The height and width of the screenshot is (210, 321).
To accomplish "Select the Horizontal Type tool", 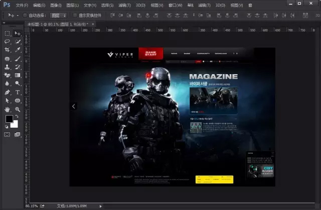I will [18, 92].
